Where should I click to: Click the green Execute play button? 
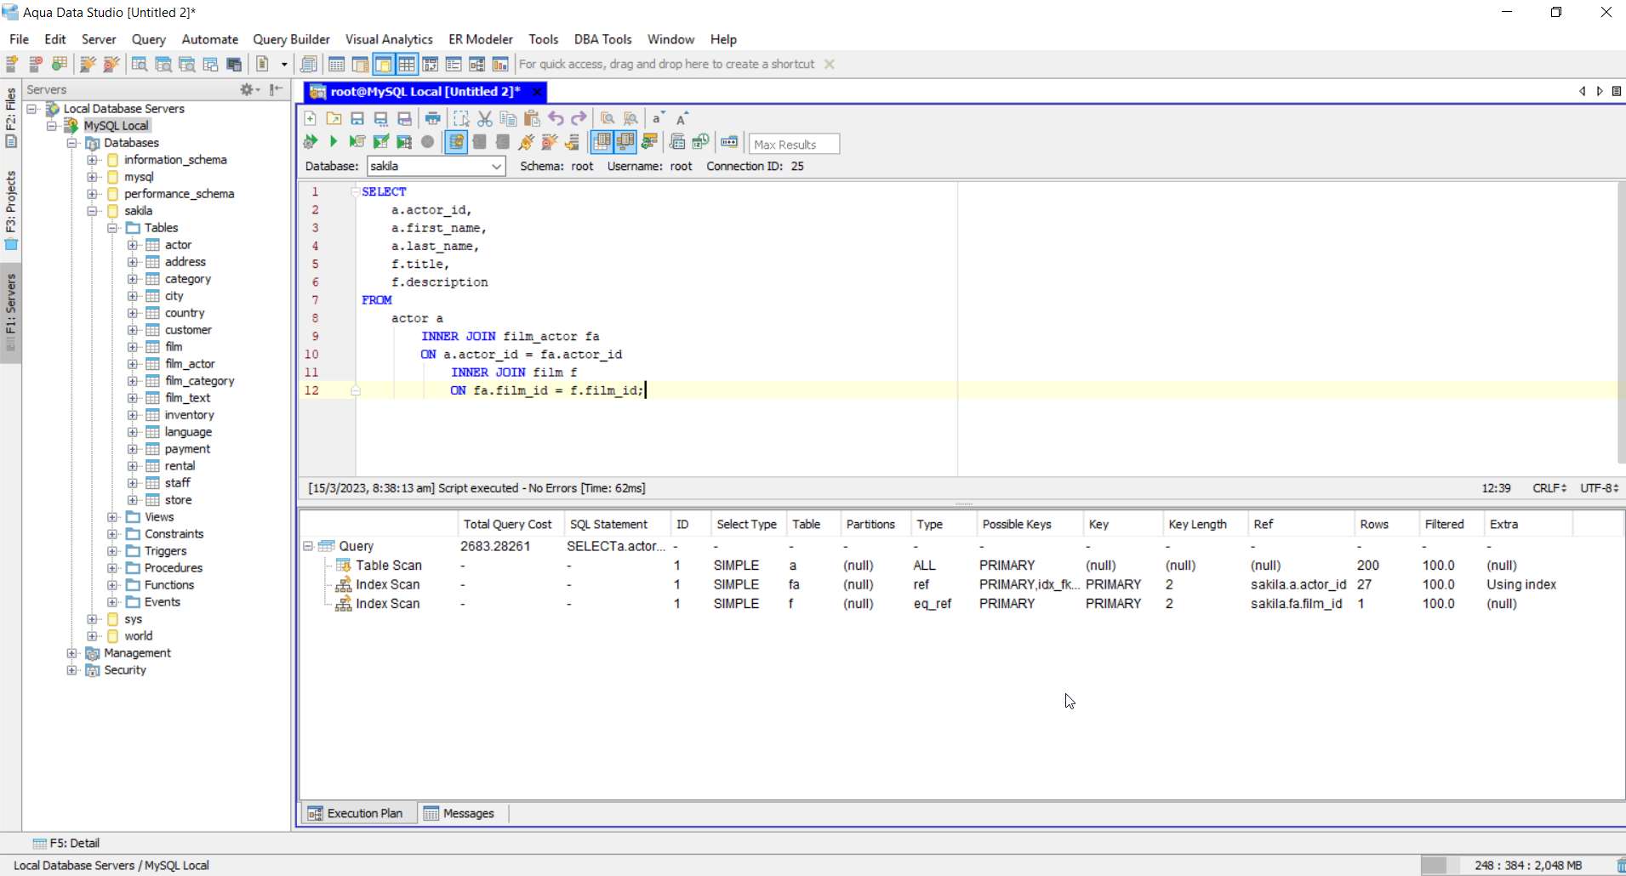tap(334, 142)
